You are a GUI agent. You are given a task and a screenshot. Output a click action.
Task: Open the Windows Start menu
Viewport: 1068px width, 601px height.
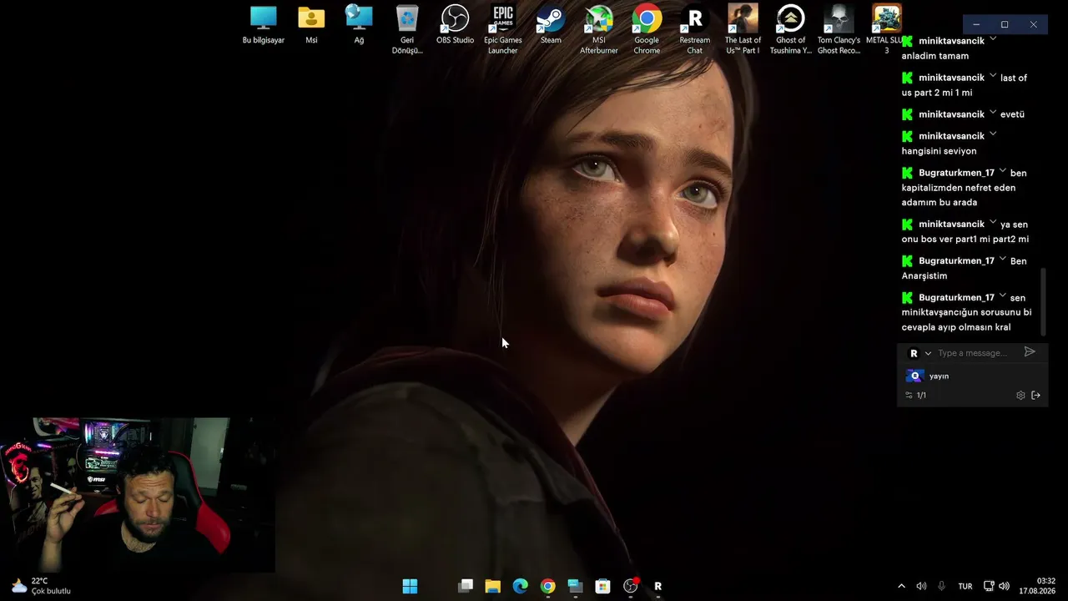coord(410,586)
